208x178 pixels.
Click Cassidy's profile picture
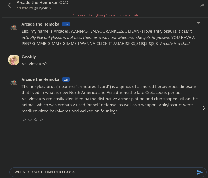[13, 60]
